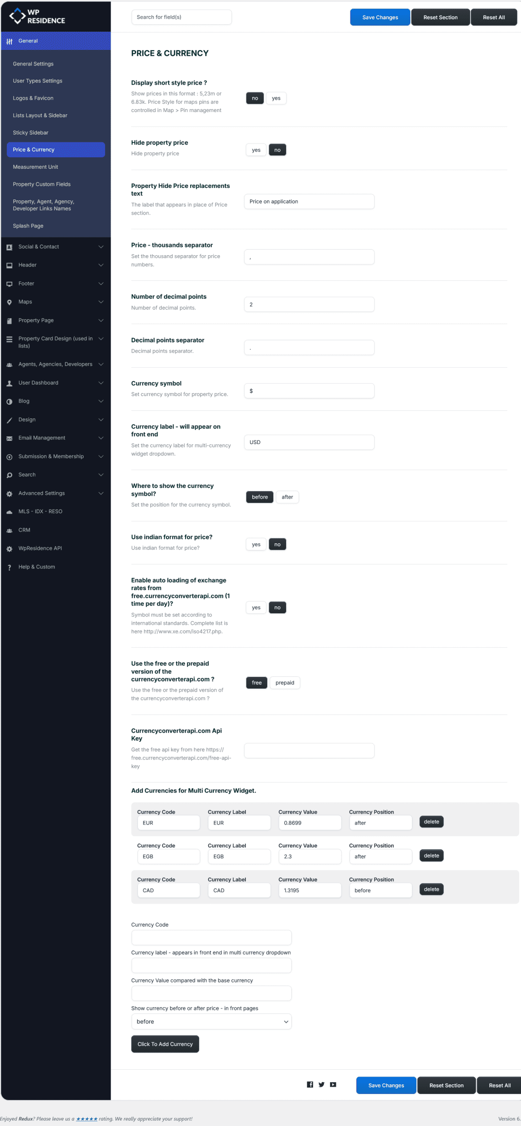Open the Measurement Unit settings
The image size is (521, 1126).
click(x=35, y=167)
